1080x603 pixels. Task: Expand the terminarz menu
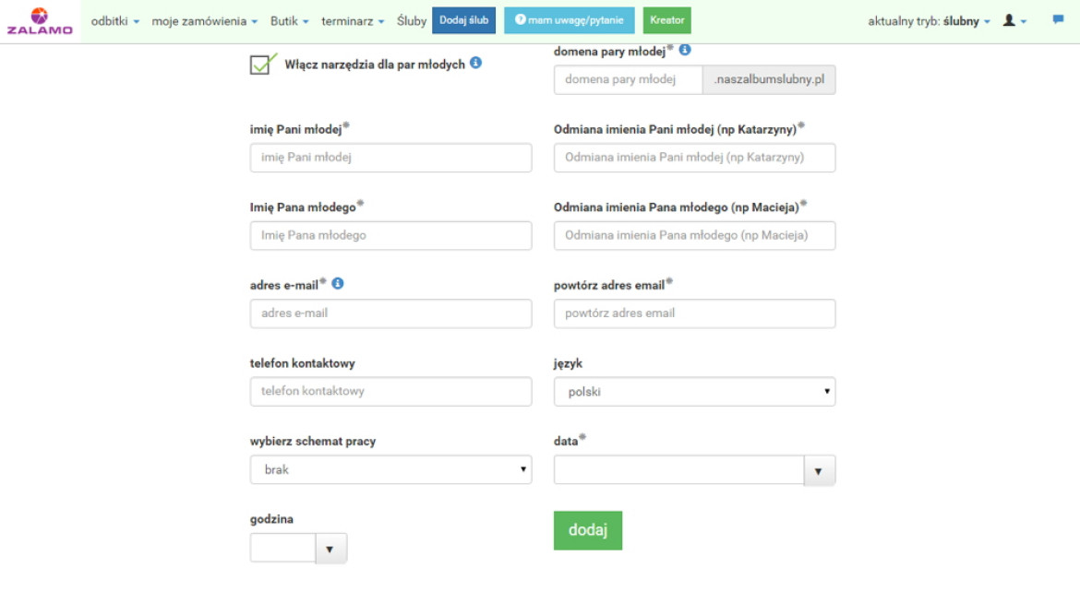click(353, 21)
